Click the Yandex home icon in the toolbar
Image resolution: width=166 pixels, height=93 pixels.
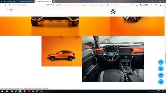6,5
